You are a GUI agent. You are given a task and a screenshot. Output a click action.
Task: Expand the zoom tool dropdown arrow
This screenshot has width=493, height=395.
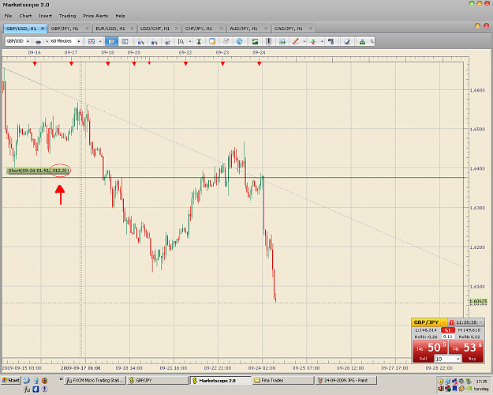(190, 41)
